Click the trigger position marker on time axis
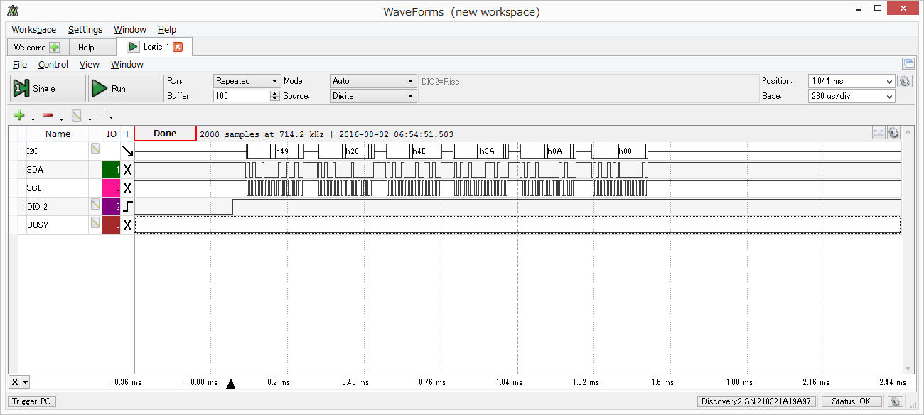 point(230,384)
